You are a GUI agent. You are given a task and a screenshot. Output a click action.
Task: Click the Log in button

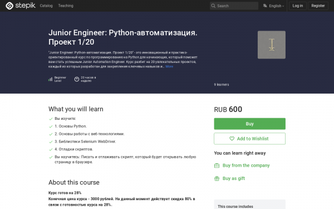pos(298,6)
